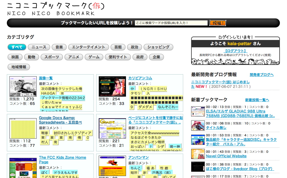Click the 画像一覧 manga thumbnail
Viewport: 287px width, 178px height.
23,86
